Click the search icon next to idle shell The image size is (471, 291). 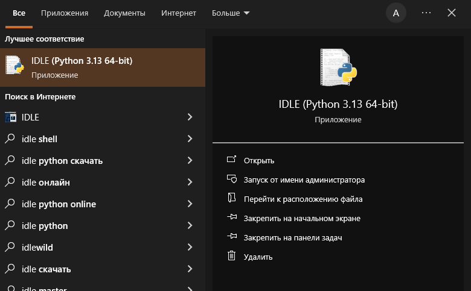pyautogui.click(x=10, y=139)
